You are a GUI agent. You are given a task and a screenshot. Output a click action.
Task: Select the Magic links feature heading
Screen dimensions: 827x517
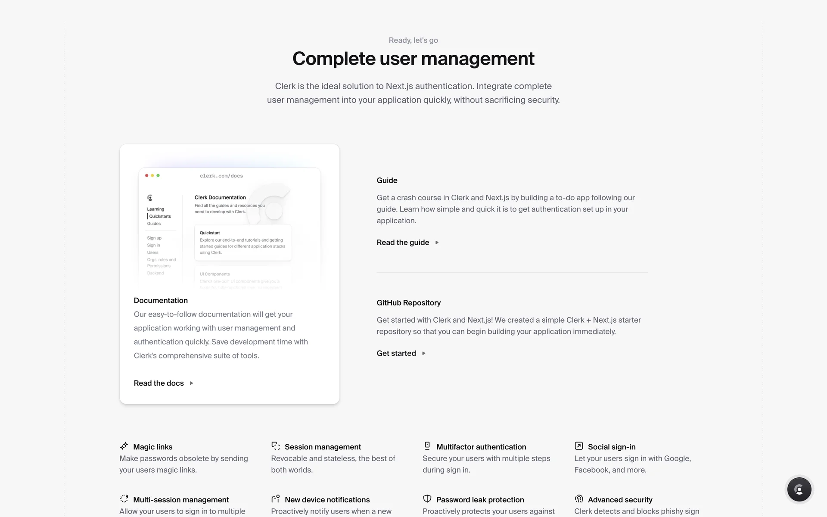(x=152, y=447)
